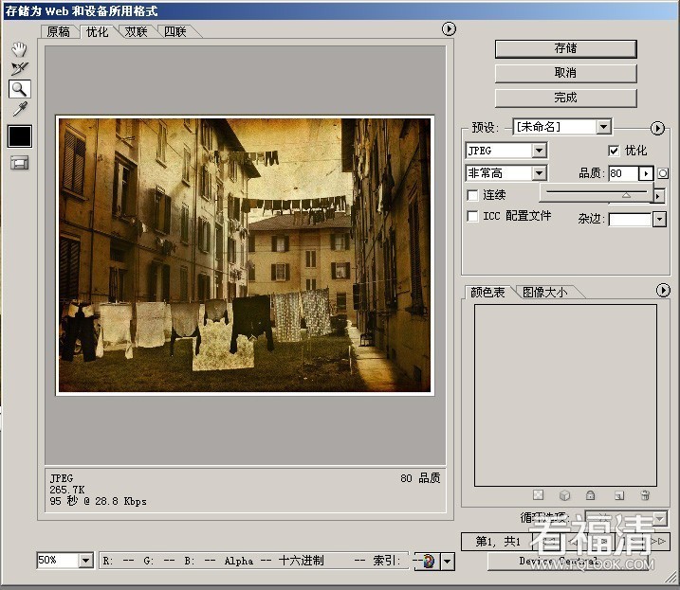Click the quality mask channel button
The width and height of the screenshot is (680, 590).
click(663, 173)
